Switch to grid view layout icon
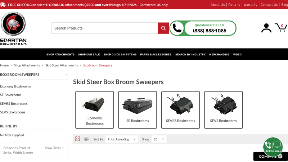The height and width of the screenshot is (162, 288). click(77, 139)
